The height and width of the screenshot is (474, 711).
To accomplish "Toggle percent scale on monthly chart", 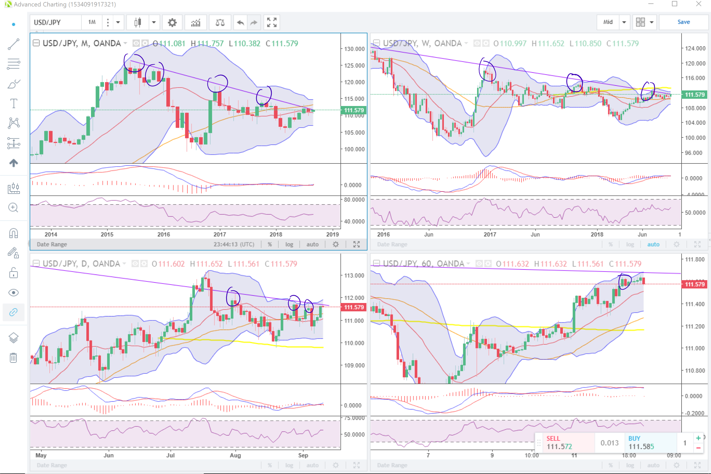I will (269, 244).
